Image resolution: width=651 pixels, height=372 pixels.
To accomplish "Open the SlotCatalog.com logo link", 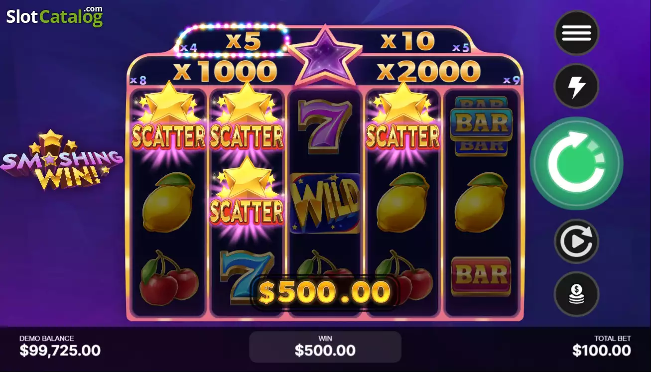I will coord(54,16).
